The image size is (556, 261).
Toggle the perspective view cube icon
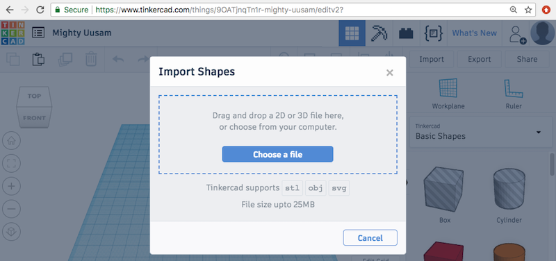tap(11, 232)
